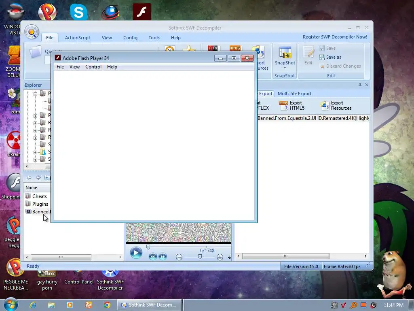This screenshot has width=414, height=311.
Task: Open the ActionScript ribbon tab
Action: (78, 38)
